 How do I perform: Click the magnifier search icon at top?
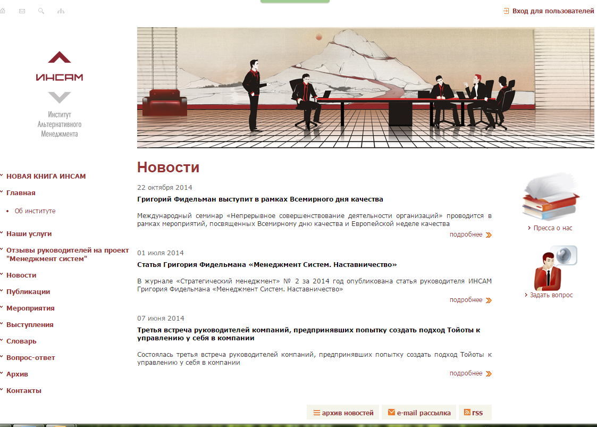(41, 11)
